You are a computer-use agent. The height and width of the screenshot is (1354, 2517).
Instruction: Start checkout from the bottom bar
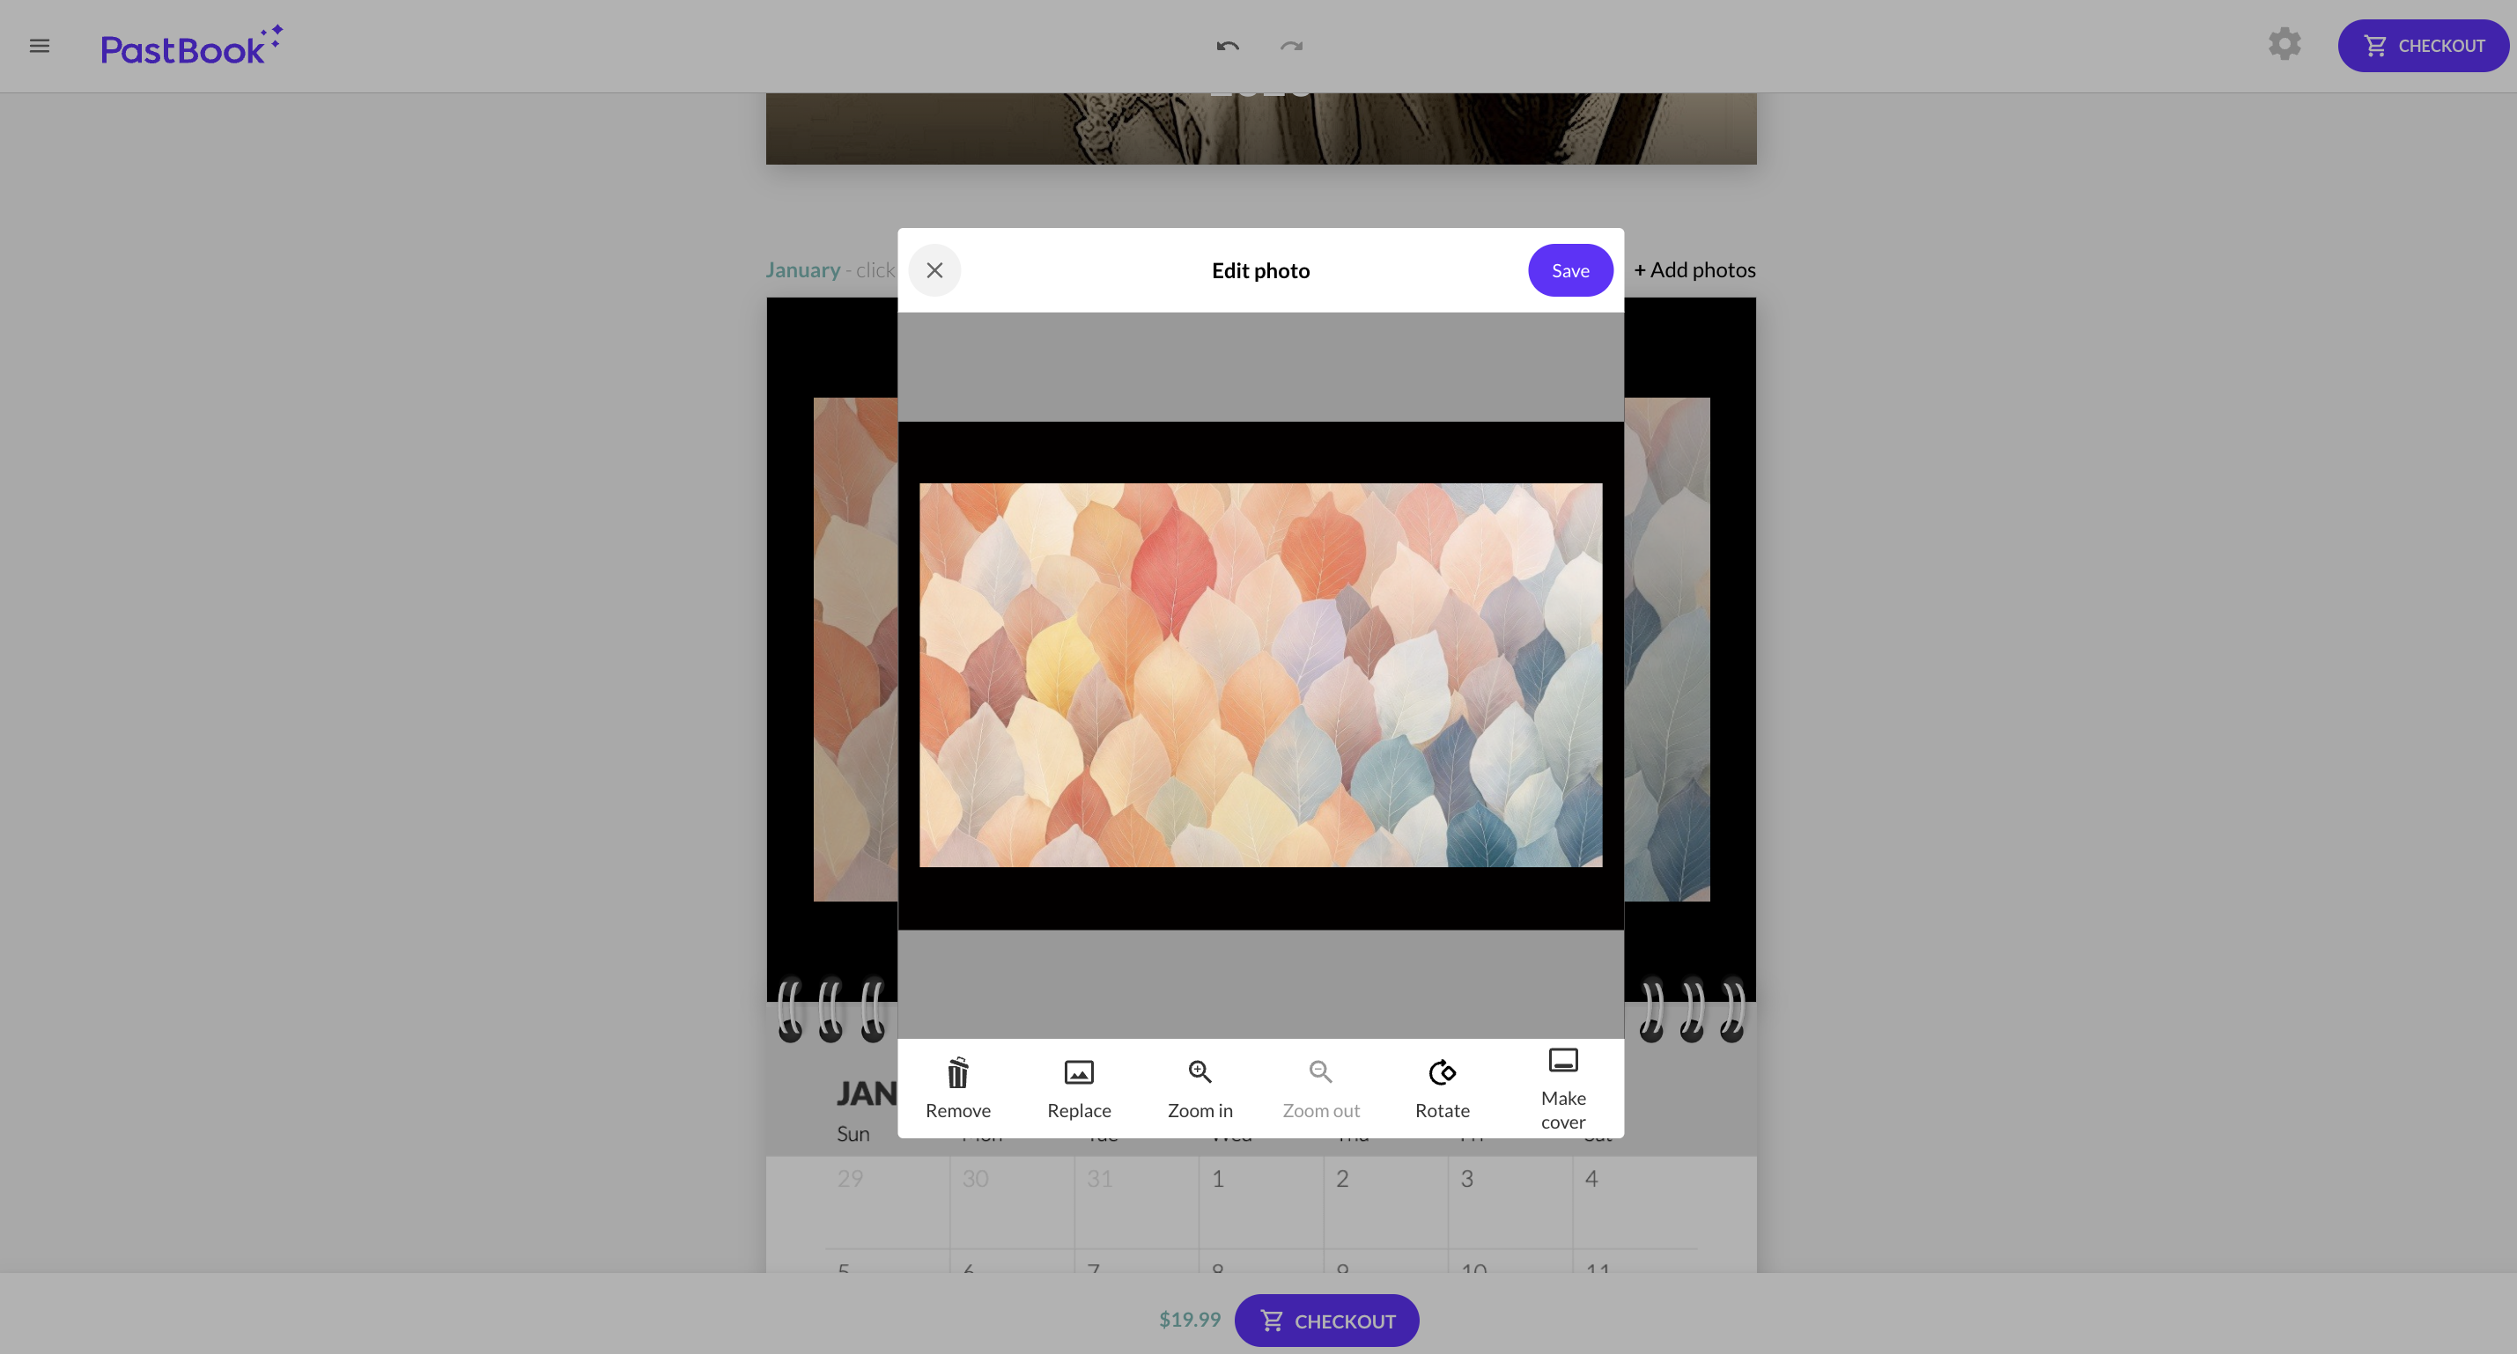coord(1327,1320)
